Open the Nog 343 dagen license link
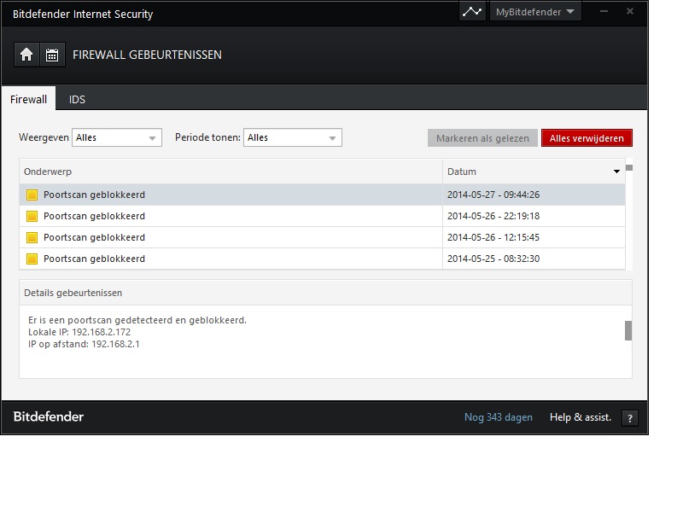683x512 pixels. click(499, 417)
